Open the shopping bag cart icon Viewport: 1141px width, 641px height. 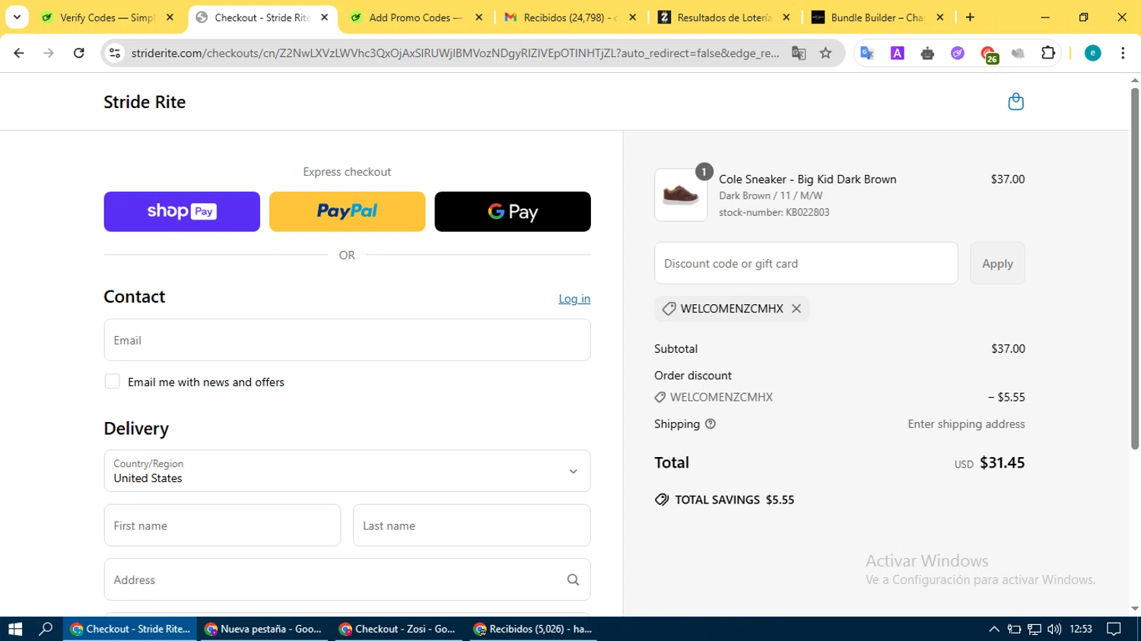click(1015, 102)
